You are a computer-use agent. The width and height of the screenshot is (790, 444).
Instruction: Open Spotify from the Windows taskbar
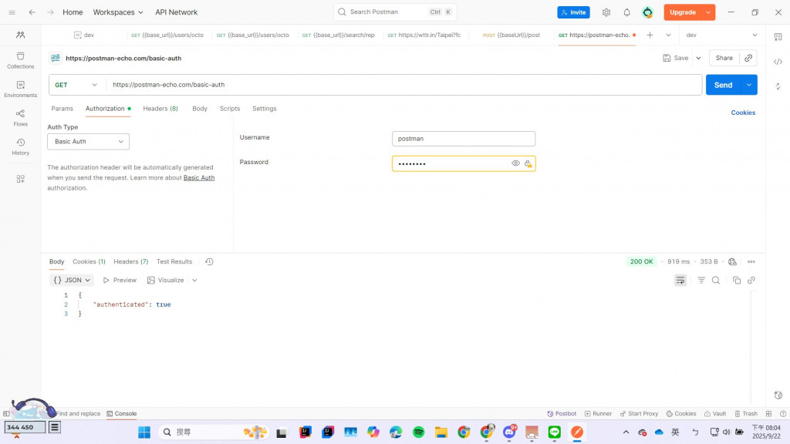click(418, 432)
